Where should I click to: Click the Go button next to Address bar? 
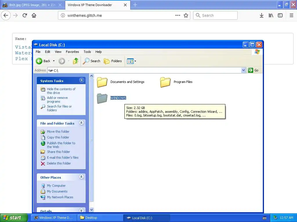pyautogui.click(x=253, y=70)
